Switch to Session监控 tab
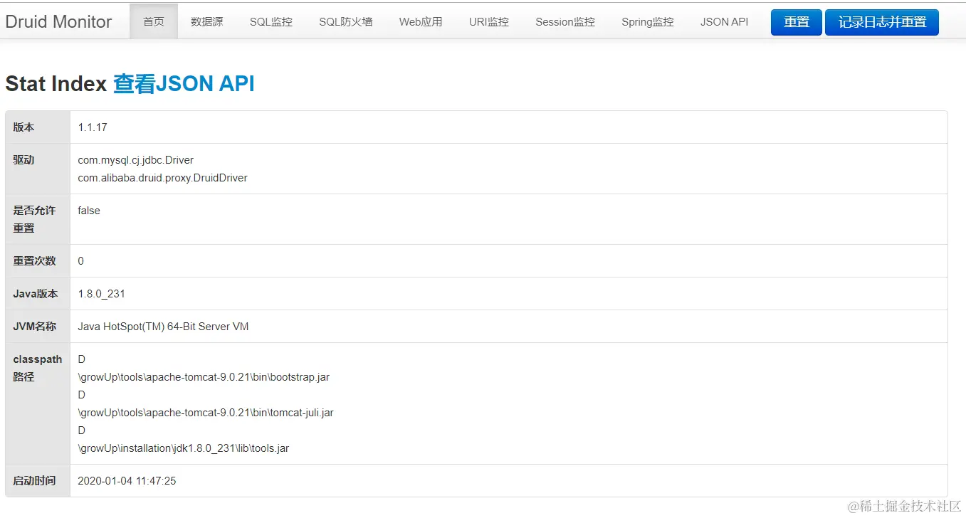The height and width of the screenshot is (518, 966). coord(565,22)
